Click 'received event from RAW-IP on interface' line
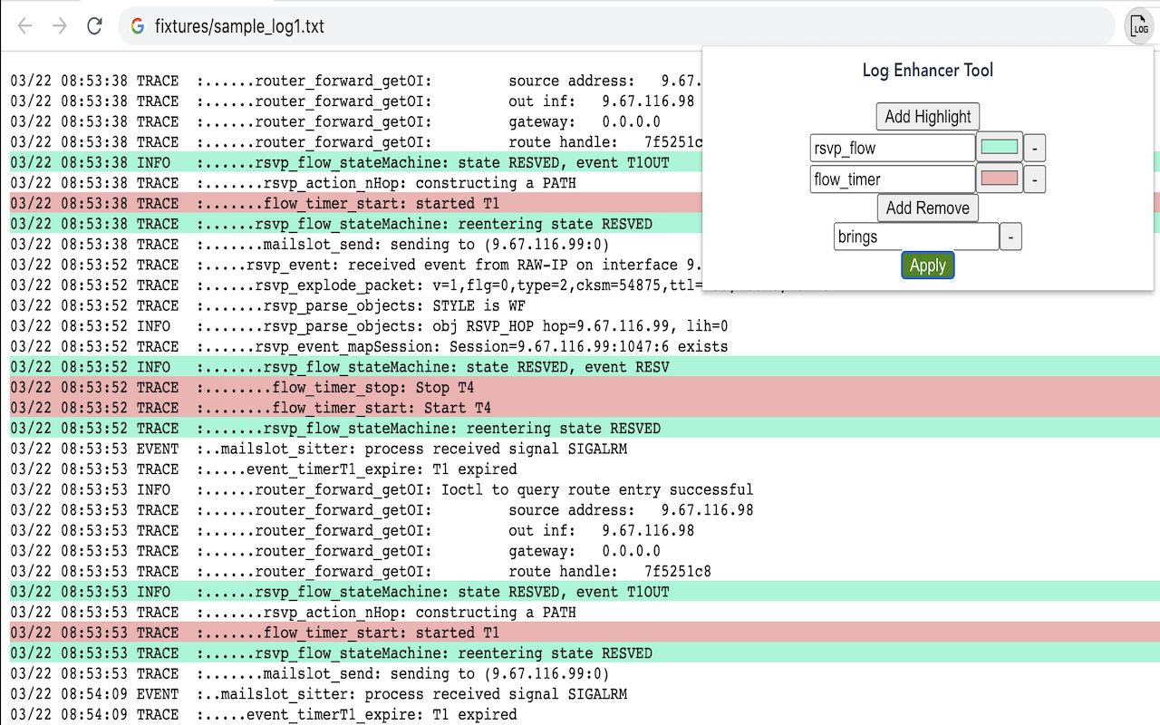The image size is (1160, 725). click(x=356, y=265)
